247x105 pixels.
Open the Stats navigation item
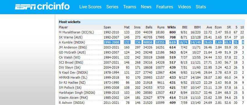coord(201,7)
